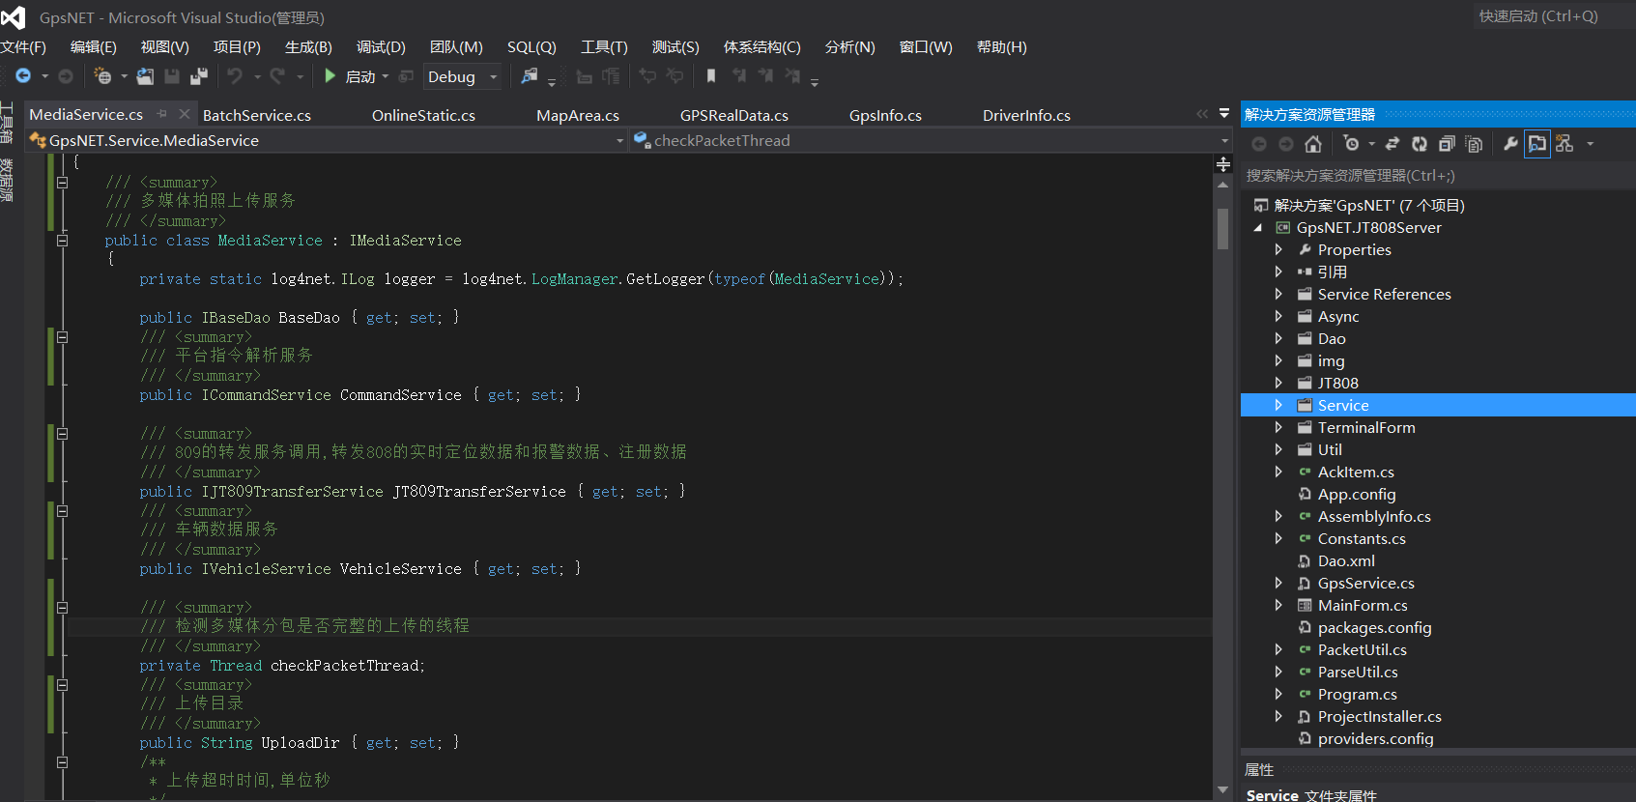Open the 帮助(H) menu

point(1001,46)
